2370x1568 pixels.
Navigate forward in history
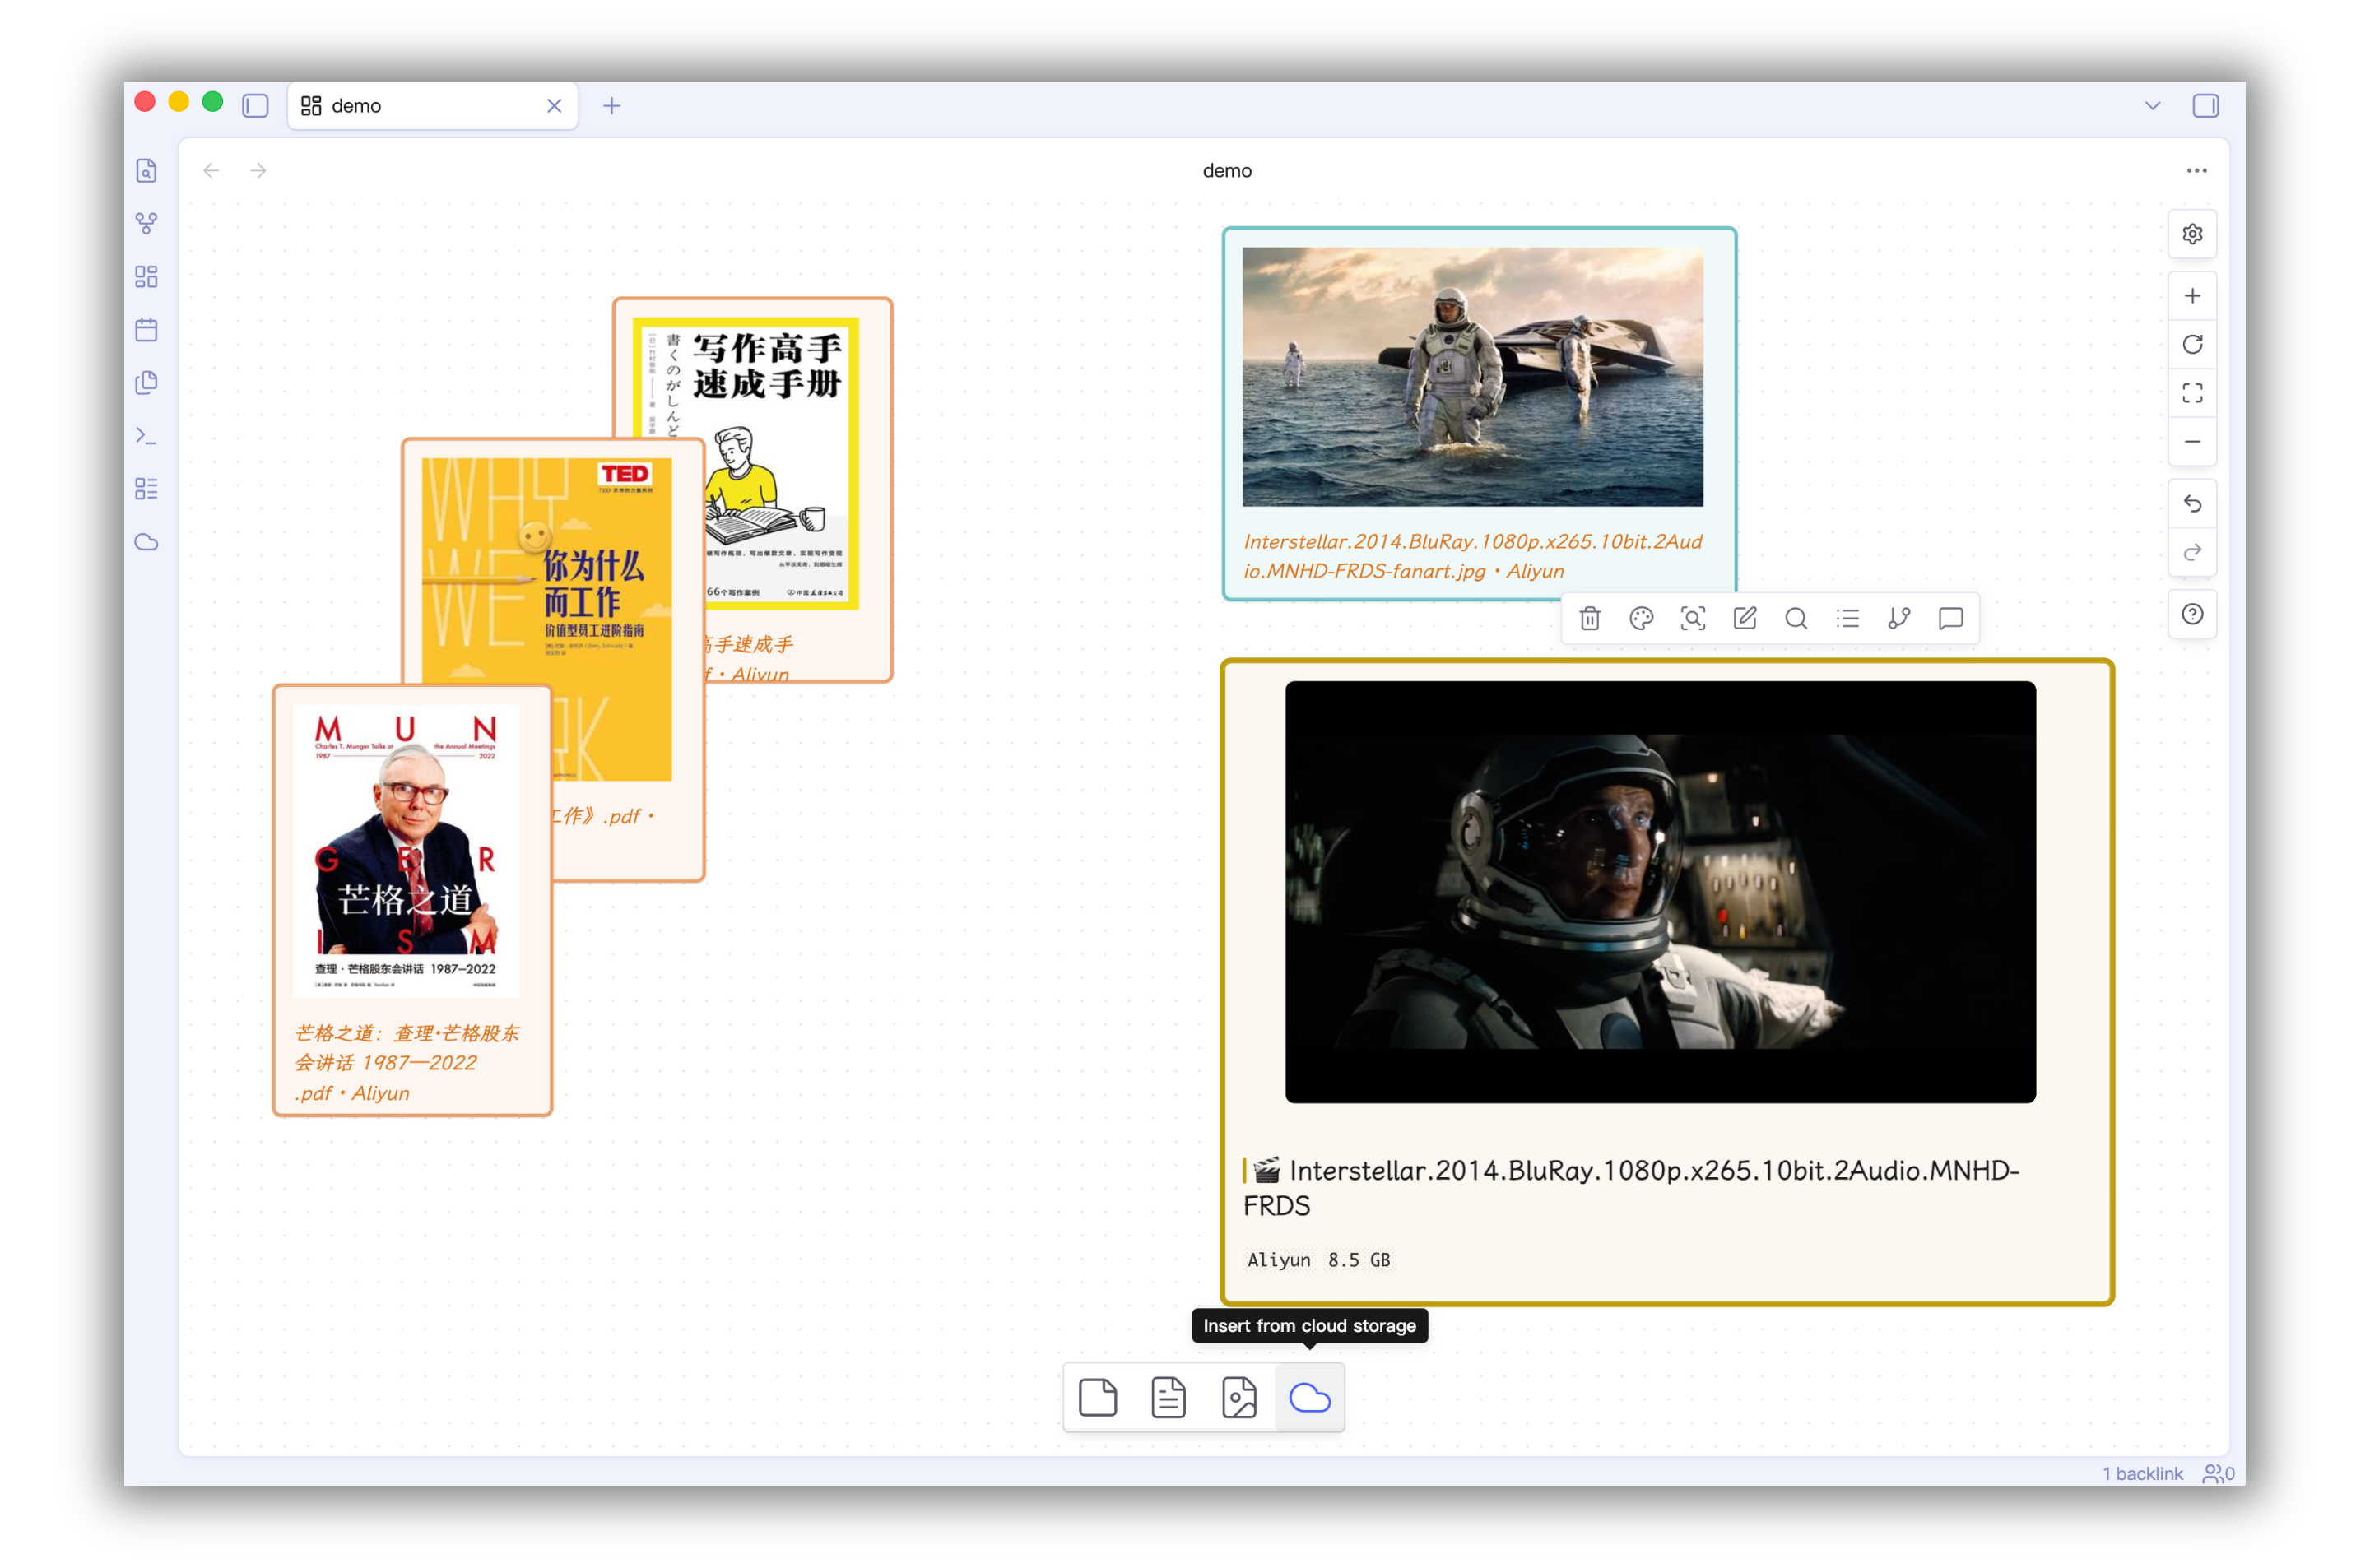pos(258,171)
